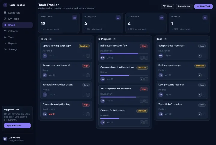Move 'Define project scope' back a column

pyautogui.click(x=199, y=75)
